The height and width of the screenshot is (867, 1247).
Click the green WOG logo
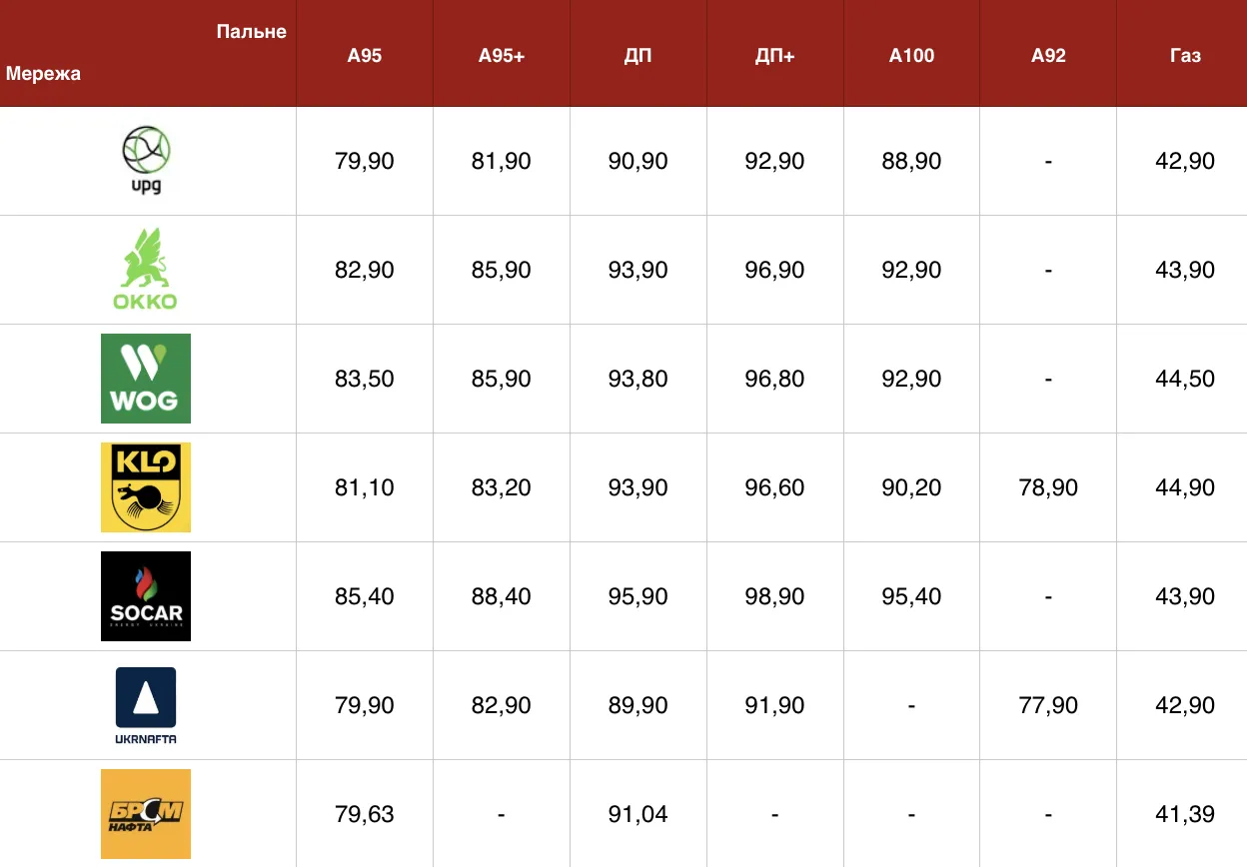(146, 379)
